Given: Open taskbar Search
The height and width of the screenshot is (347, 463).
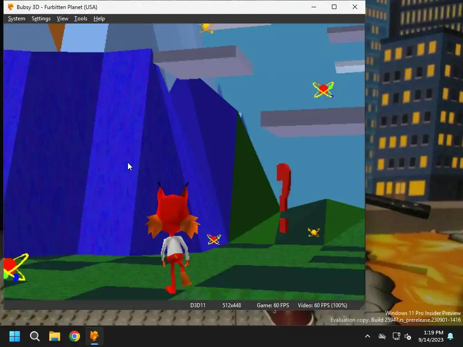Looking at the screenshot, I should tap(34, 336).
